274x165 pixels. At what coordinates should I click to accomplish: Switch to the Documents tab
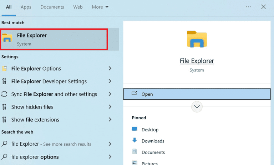52,7
